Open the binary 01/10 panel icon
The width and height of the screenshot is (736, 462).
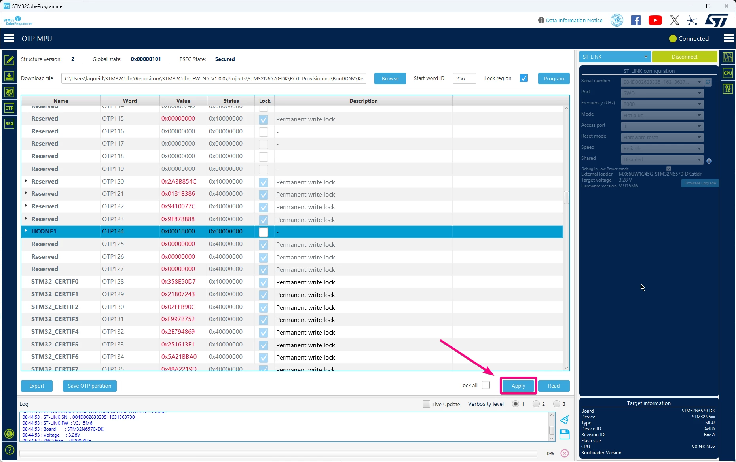tap(728, 89)
